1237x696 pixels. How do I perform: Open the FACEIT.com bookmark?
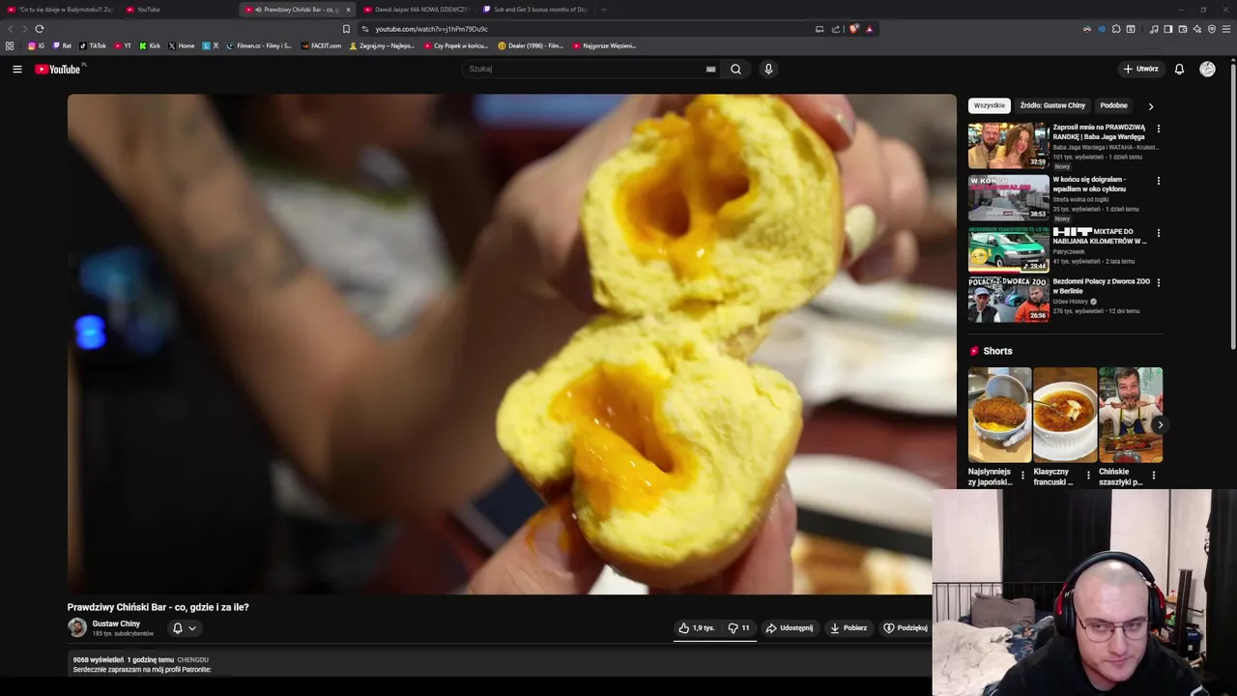click(321, 45)
